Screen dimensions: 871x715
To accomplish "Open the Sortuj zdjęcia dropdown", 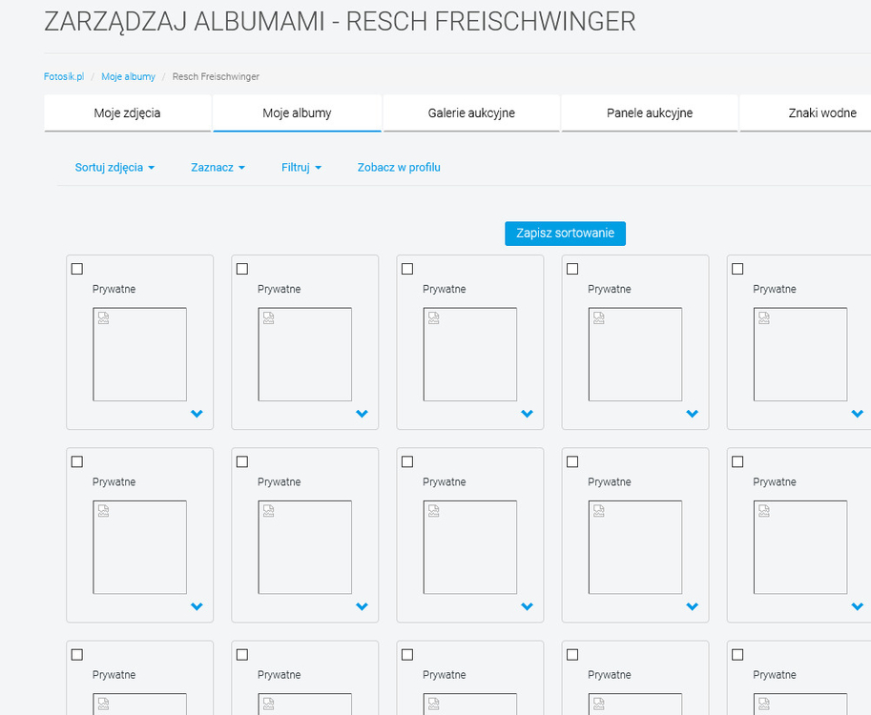I will click(114, 168).
